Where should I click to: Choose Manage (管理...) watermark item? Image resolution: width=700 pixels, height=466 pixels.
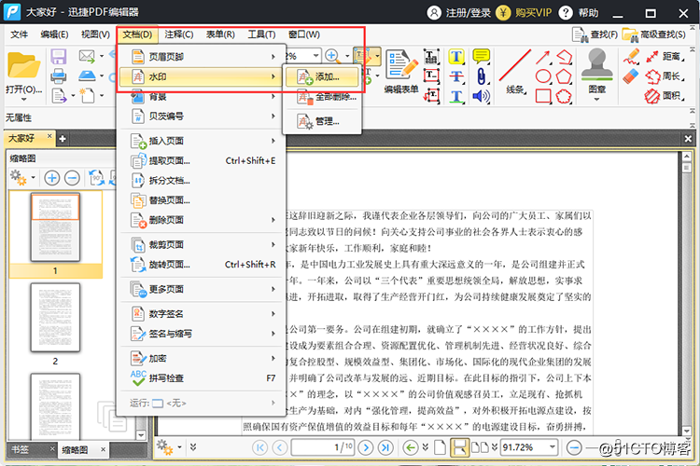(x=321, y=121)
